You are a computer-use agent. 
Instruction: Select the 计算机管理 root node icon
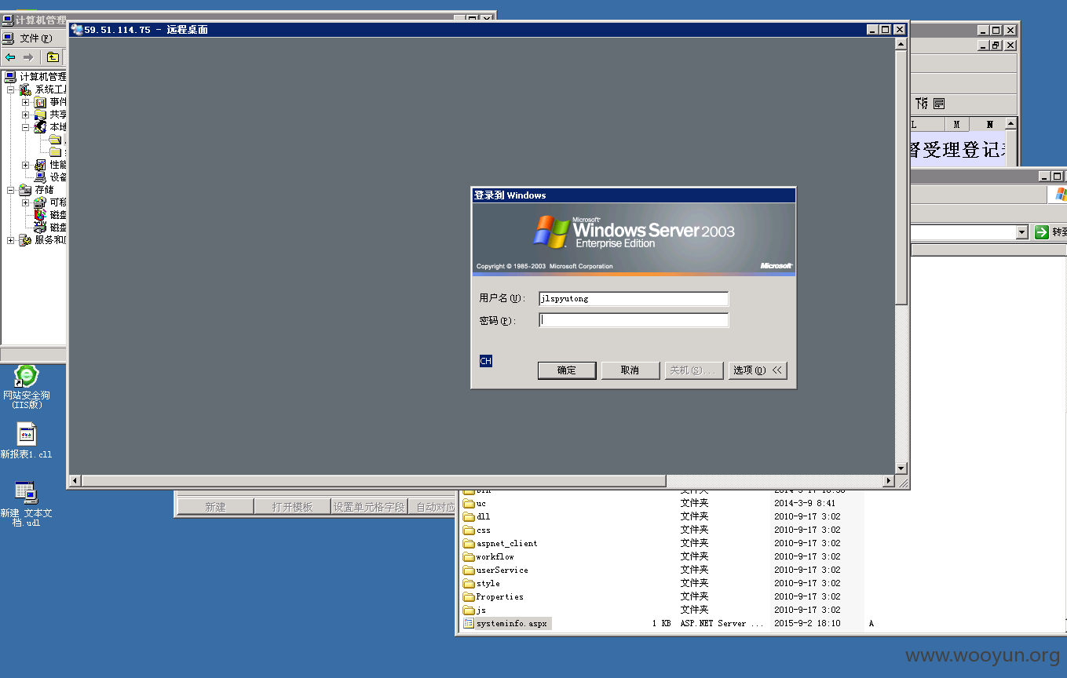tap(9, 77)
